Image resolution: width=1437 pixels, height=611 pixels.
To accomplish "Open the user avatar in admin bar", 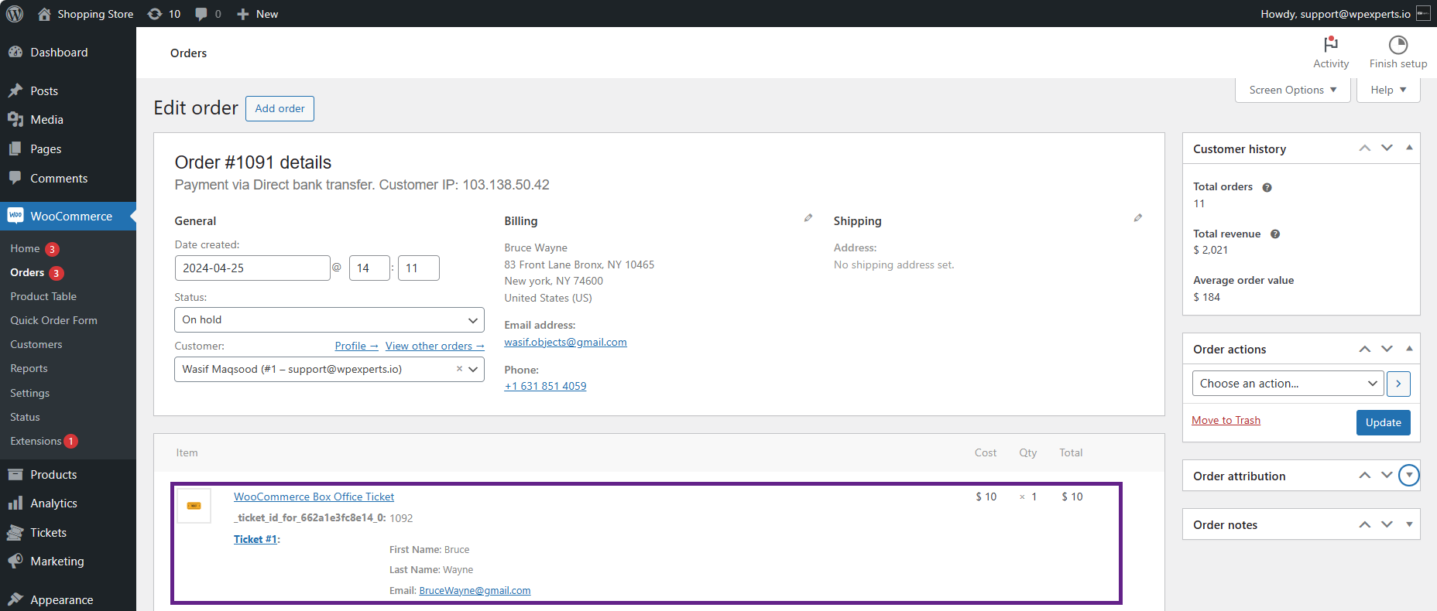I will (x=1423, y=14).
